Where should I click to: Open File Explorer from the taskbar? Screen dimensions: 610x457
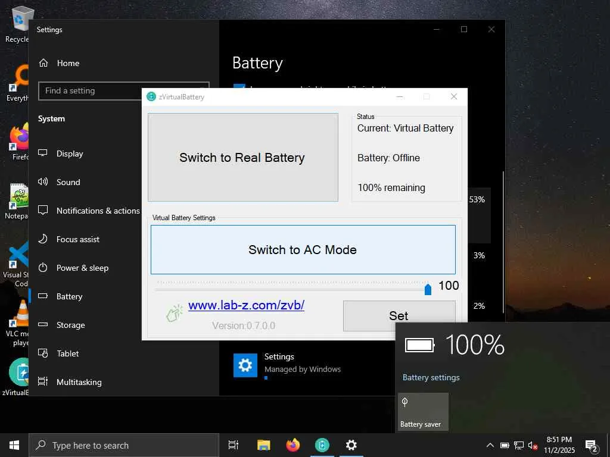[x=263, y=445]
